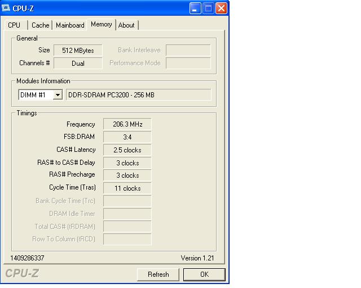Minimize the CPU-Z window
361x288 pixels.
[195, 8]
